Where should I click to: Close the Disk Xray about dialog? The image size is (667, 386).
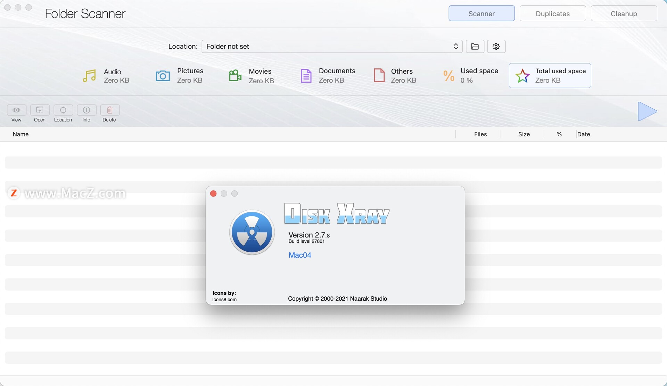tap(213, 194)
